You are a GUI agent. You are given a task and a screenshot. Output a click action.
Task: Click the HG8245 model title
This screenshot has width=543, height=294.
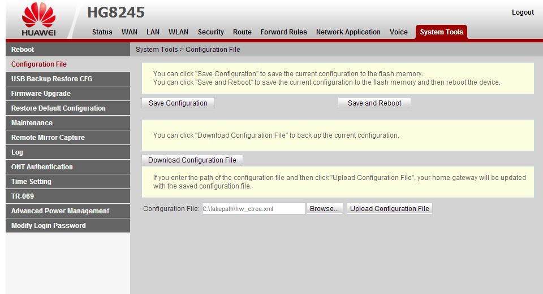click(116, 12)
